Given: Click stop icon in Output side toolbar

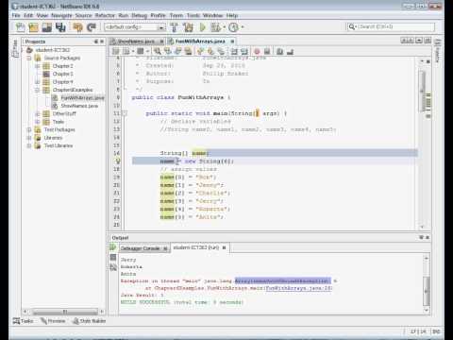Looking at the screenshot, I should tap(113, 258).
